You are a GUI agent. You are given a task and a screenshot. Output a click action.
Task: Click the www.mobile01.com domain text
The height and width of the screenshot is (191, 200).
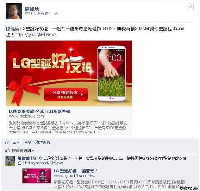[26, 116]
